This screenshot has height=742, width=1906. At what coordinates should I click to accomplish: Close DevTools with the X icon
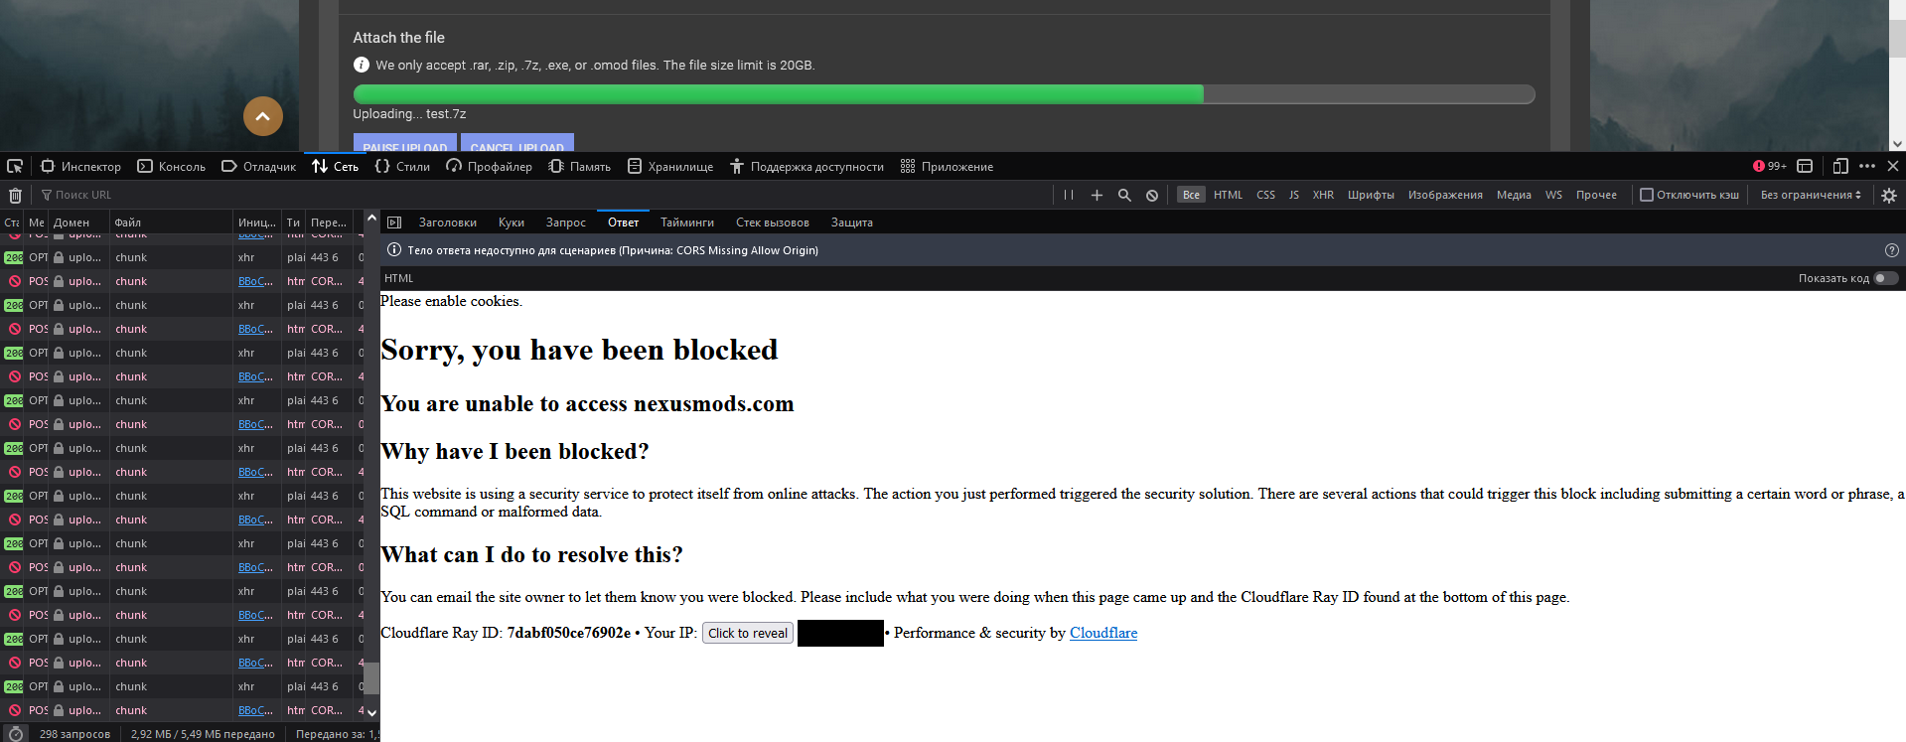pyautogui.click(x=1893, y=166)
